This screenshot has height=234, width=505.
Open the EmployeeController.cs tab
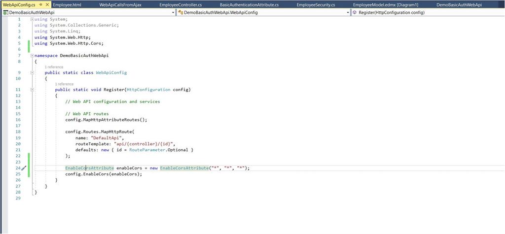pyautogui.click(x=180, y=5)
